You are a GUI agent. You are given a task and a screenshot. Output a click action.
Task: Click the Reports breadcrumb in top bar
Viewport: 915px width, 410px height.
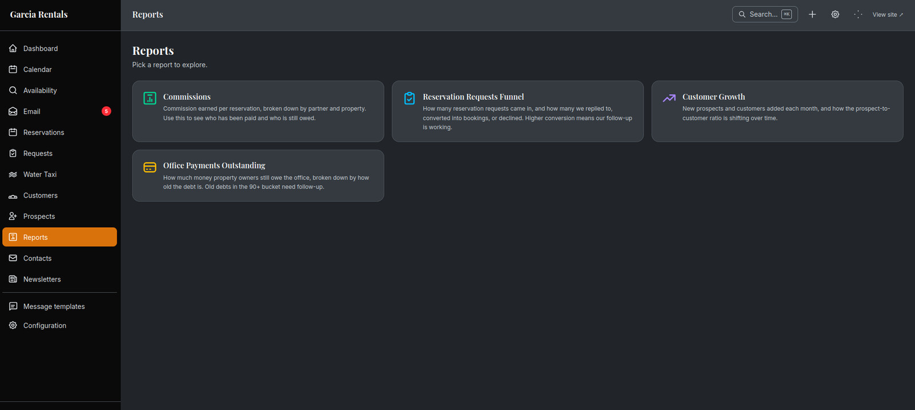(148, 14)
